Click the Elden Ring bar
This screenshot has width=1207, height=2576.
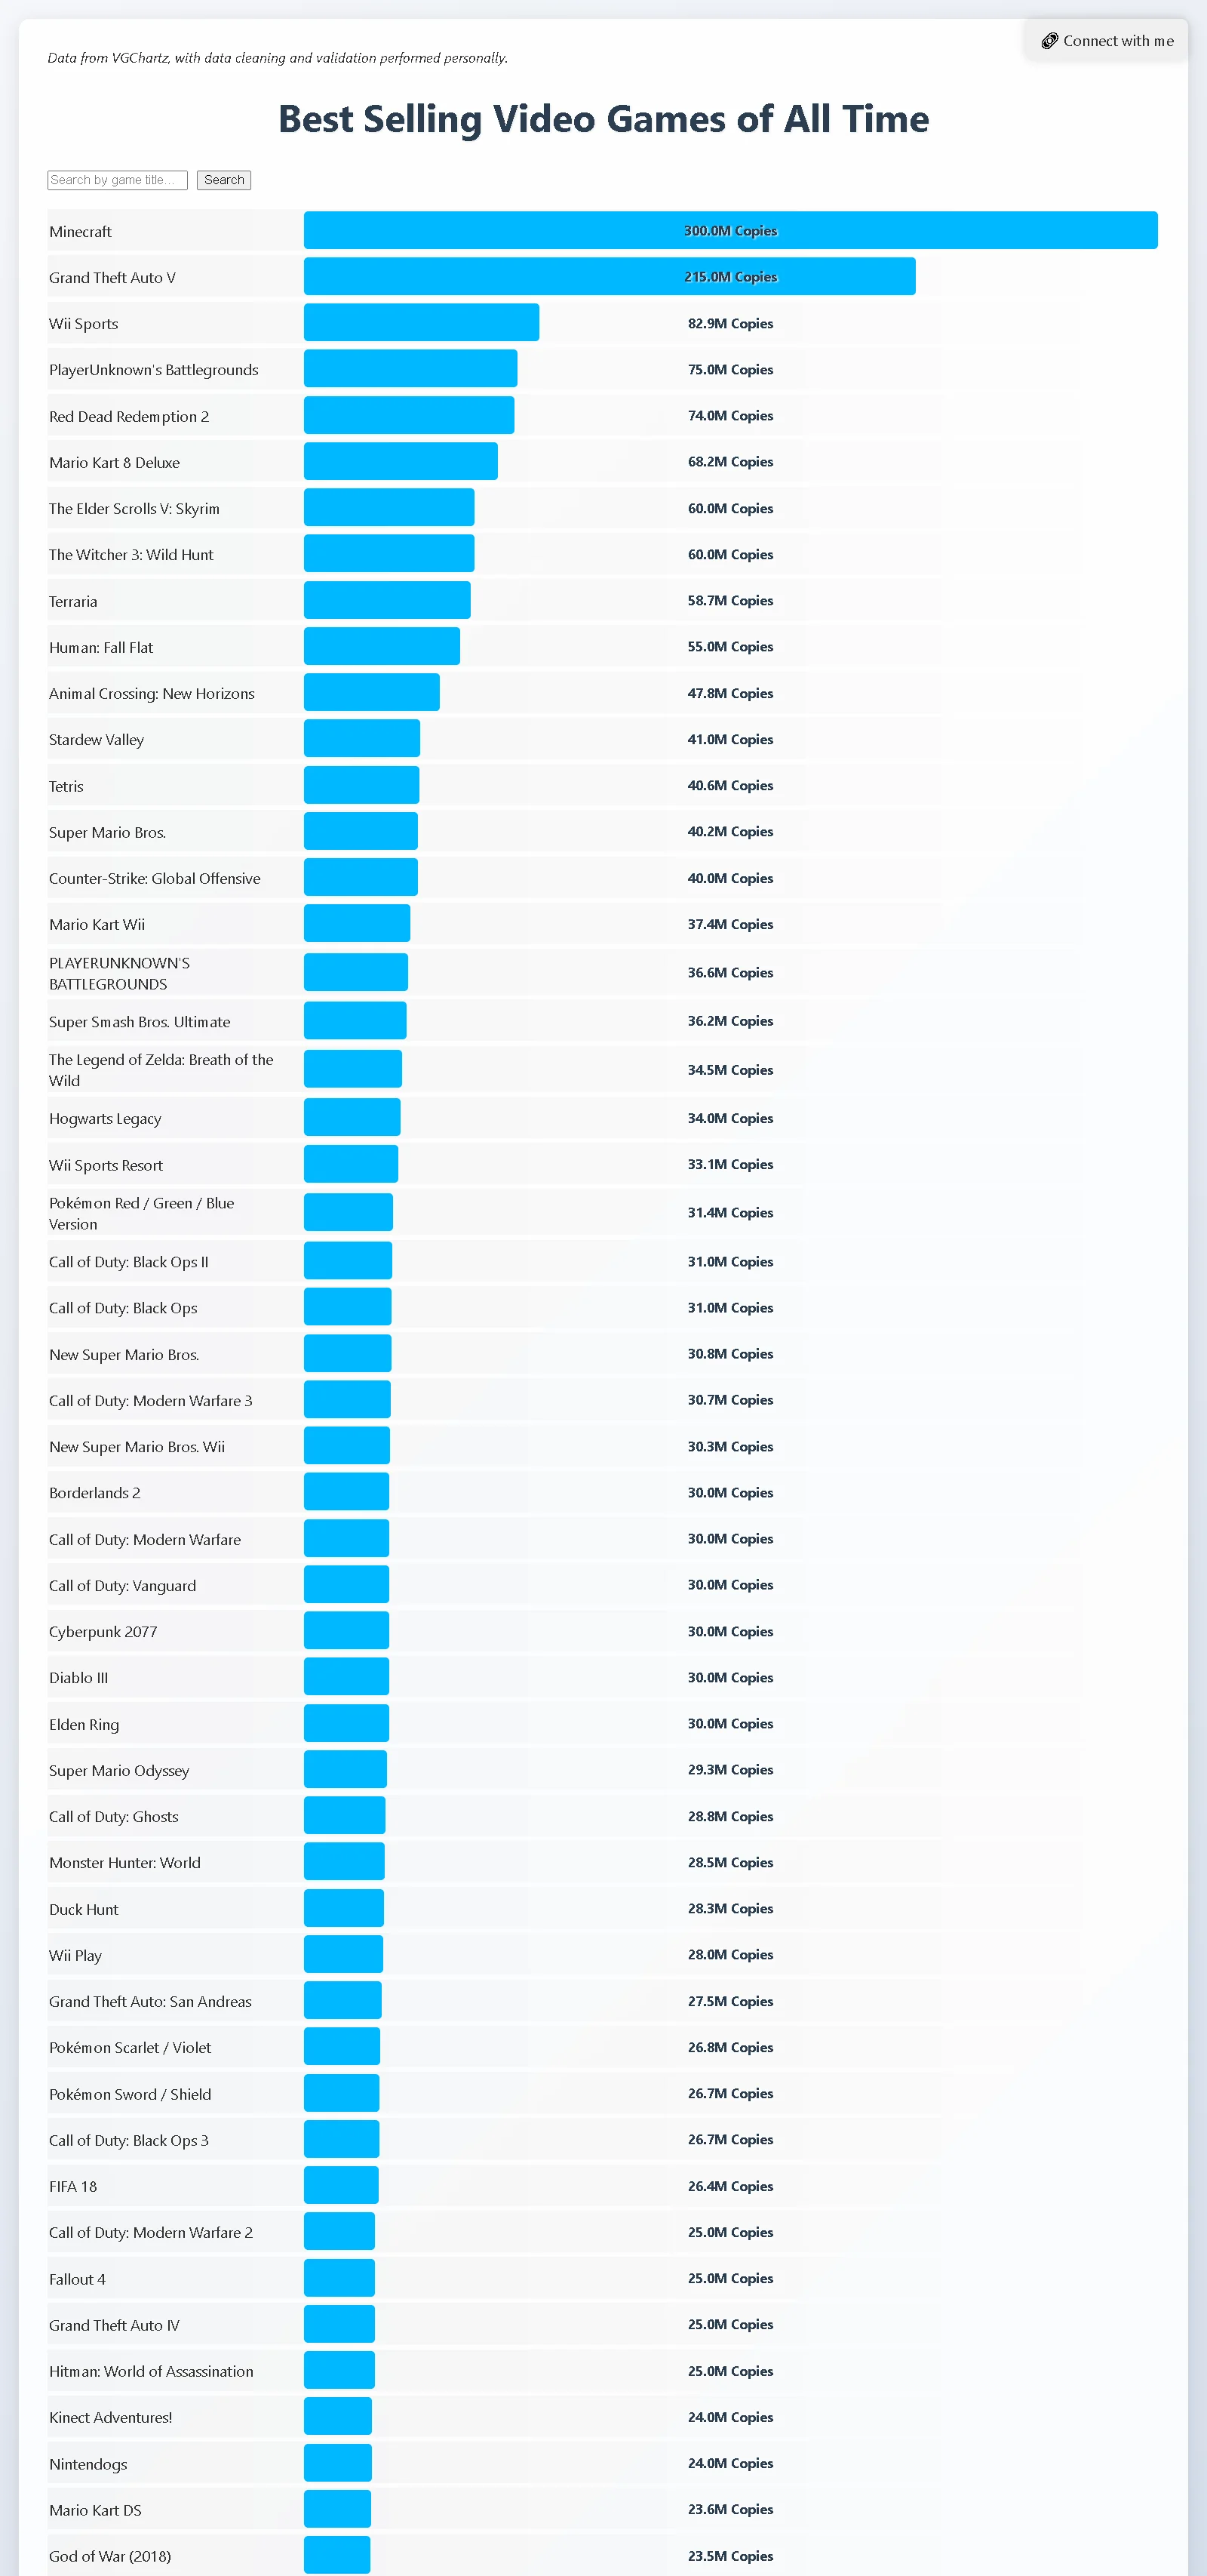tap(346, 1723)
